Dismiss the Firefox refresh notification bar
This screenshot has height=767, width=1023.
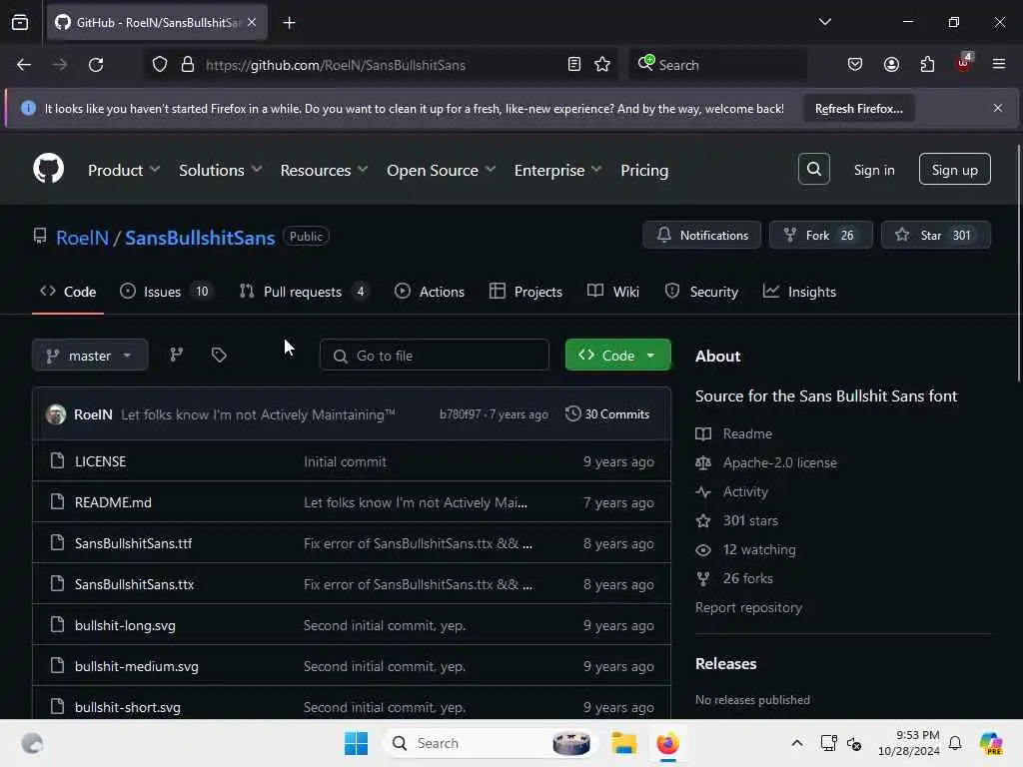pos(998,108)
